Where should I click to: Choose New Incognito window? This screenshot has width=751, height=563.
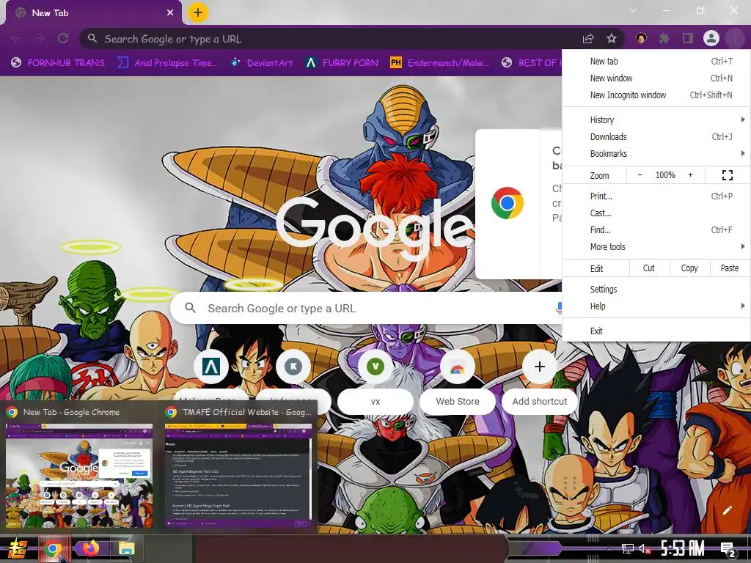pyautogui.click(x=656, y=95)
